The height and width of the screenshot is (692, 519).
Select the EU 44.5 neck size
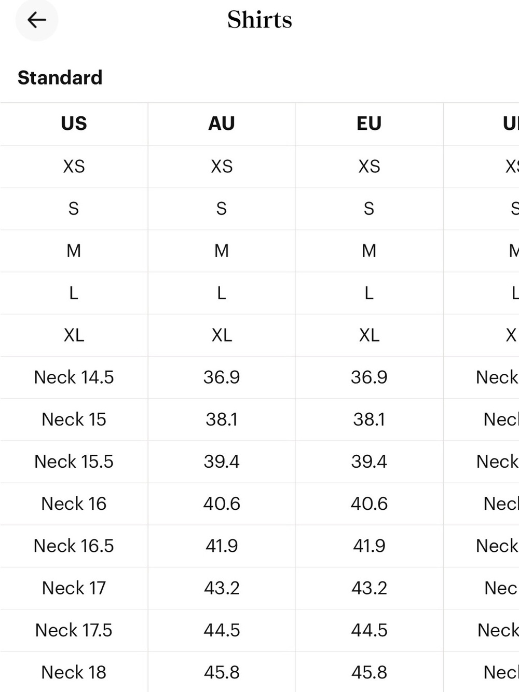point(369,630)
